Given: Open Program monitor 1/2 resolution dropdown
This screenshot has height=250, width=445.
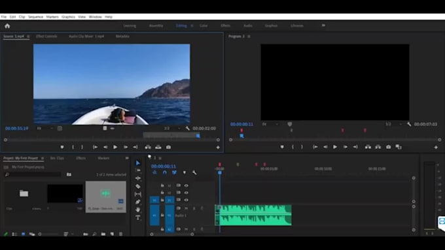Looking at the screenshot, I should [393, 124].
